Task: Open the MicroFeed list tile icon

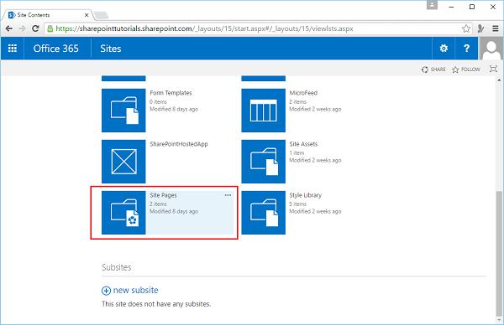Action: (x=263, y=111)
